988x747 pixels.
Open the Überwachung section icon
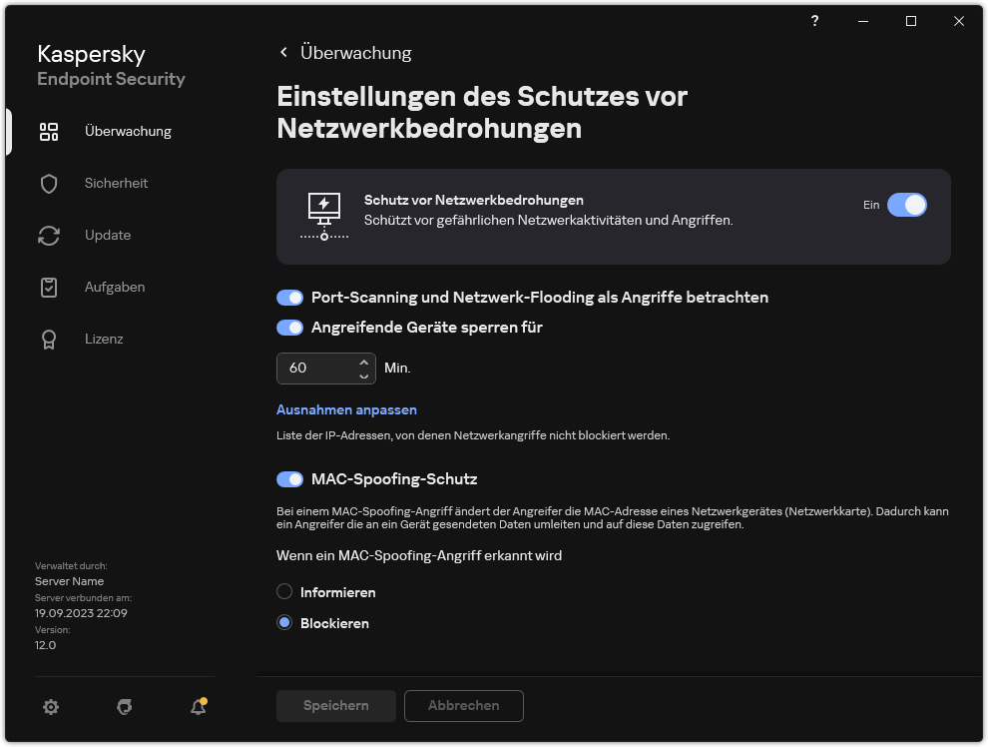coord(49,131)
